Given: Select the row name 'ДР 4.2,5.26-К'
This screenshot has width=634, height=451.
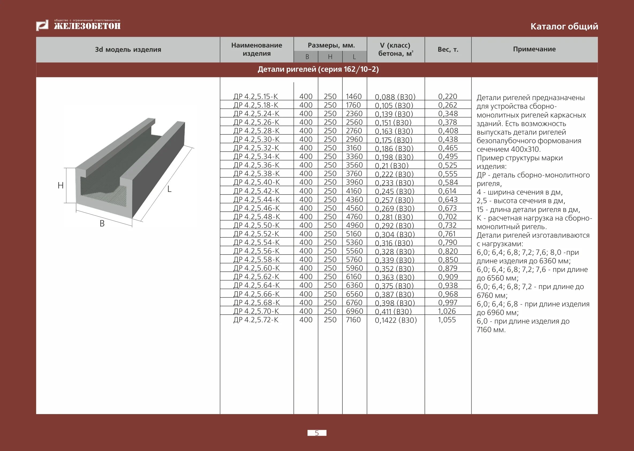Looking at the screenshot, I should pyautogui.click(x=256, y=122).
